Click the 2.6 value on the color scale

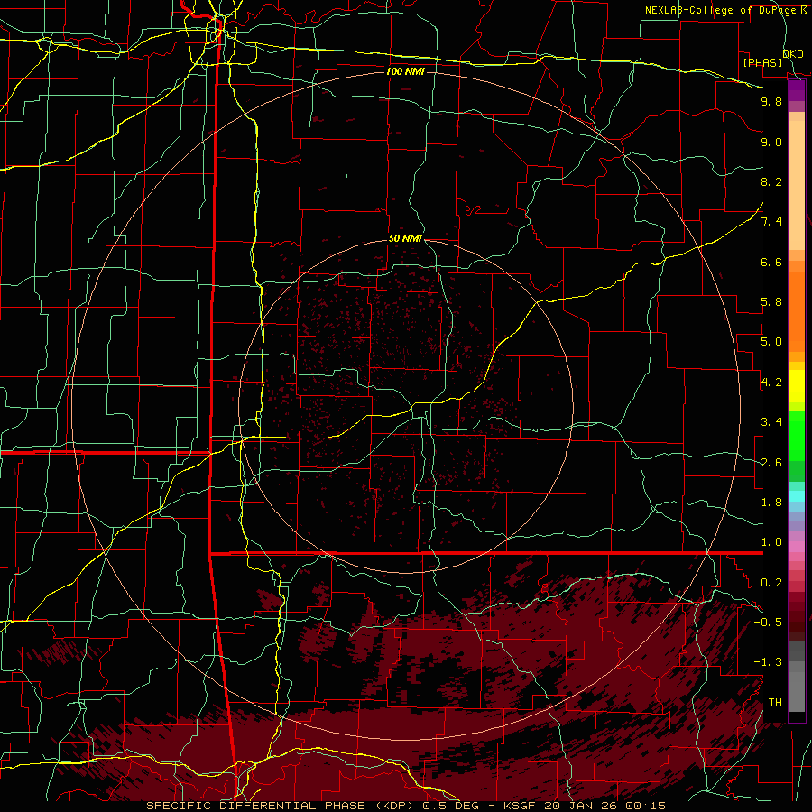(771, 463)
